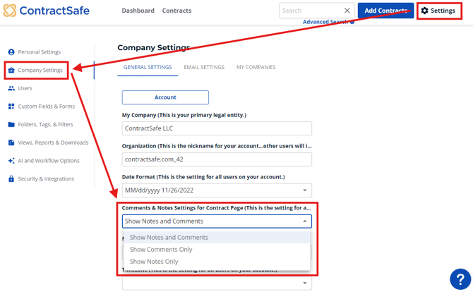
Task: Click the Users people icon
Action: (11, 88)
